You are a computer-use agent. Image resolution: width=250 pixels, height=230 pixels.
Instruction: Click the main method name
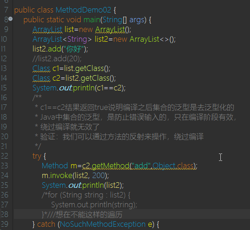[x=92, y=20]
